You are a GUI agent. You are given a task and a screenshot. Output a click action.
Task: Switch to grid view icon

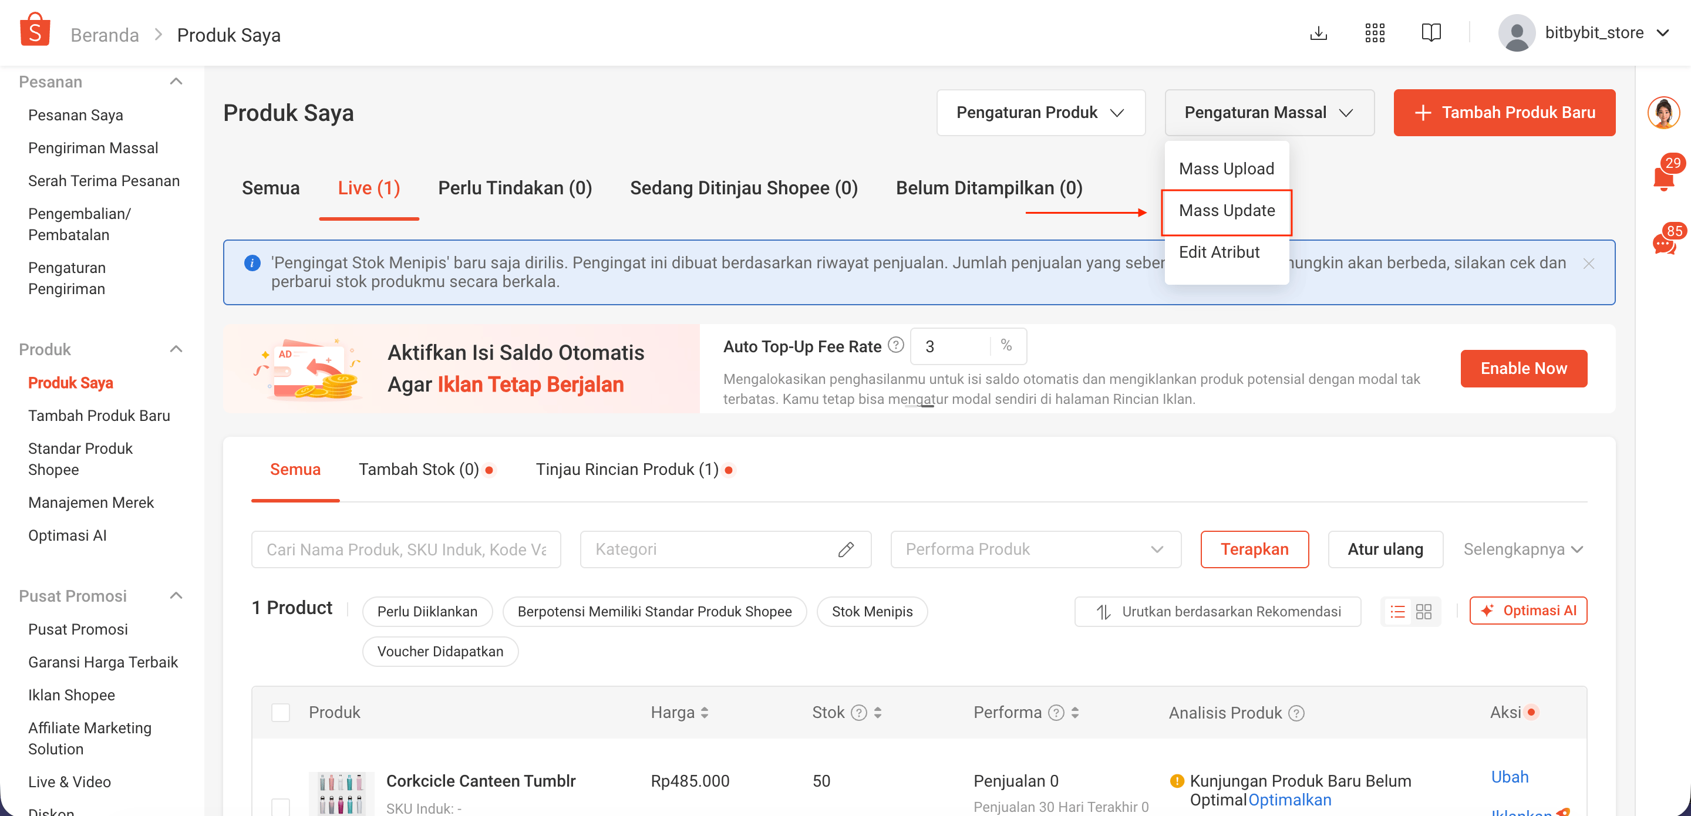[1423, 612]
